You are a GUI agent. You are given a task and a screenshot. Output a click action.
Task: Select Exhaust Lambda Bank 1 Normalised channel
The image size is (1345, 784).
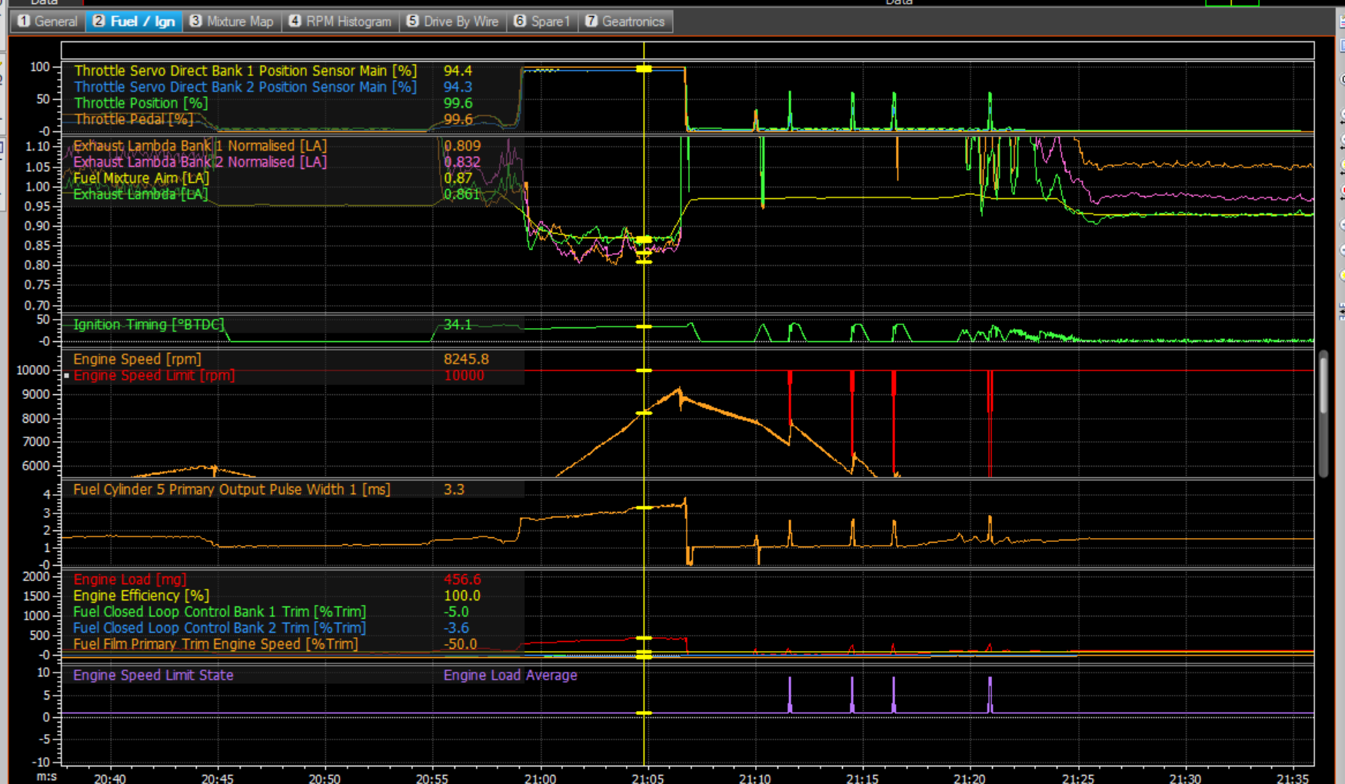(199, 146)
